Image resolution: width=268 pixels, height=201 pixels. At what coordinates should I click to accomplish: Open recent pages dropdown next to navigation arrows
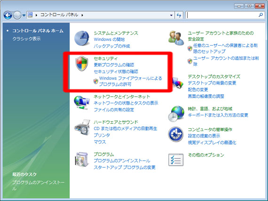[x=24, y=15]
